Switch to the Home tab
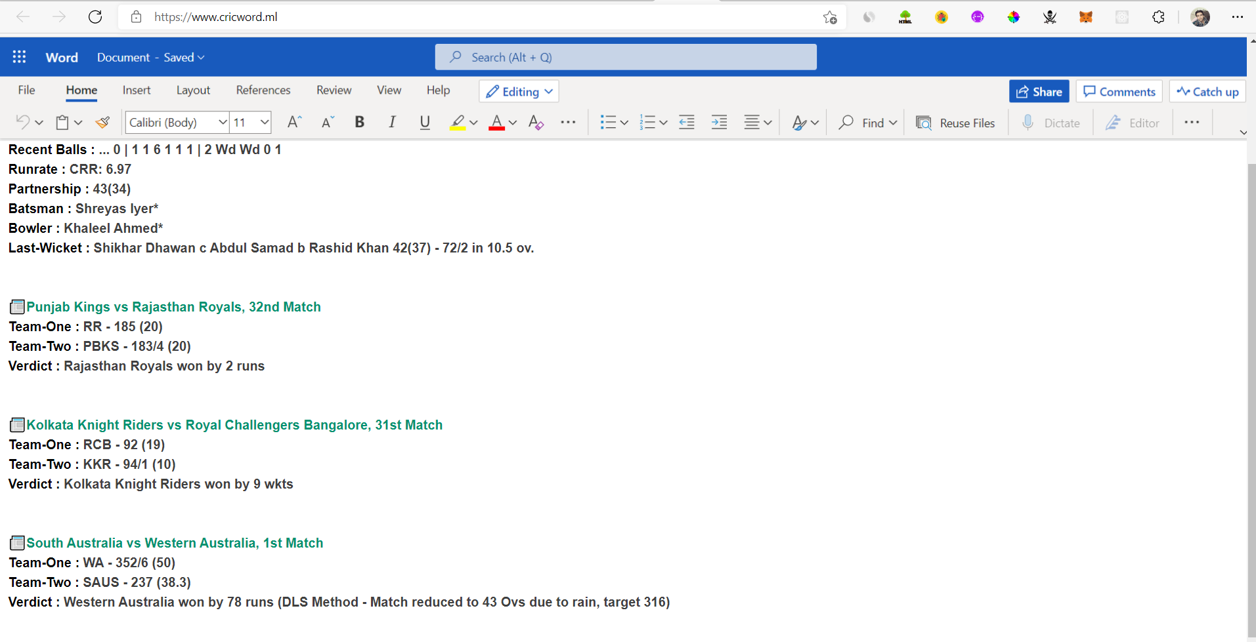This screenshot has height=642, width=1256. 81,90
